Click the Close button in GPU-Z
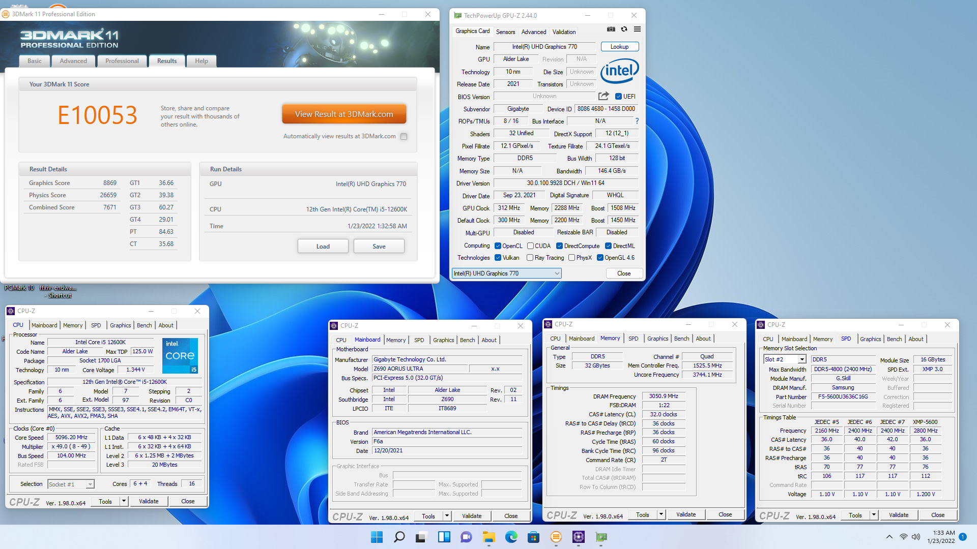Screen dimensions: 977x549 click(x=624, y=273)
